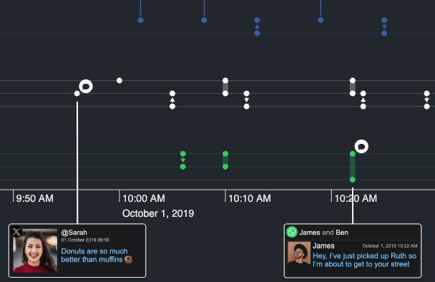435x282 pixels.
Task: Select the single white dot event near 10:00 AM
Action: (x=119, y=80)
